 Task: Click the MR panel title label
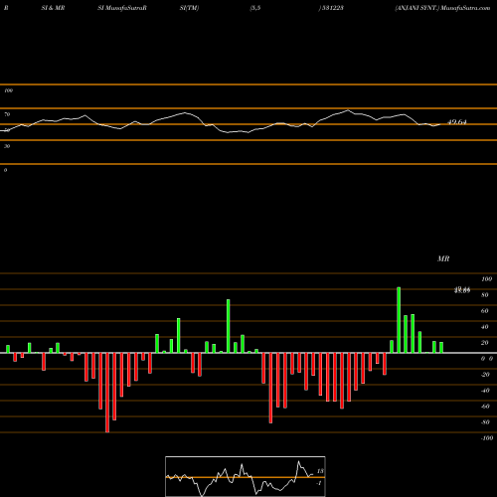pyautogui.click(x=443, y=258)
